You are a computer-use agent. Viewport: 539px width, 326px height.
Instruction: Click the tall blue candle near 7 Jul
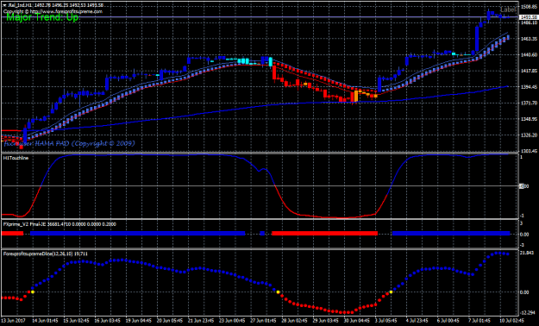click(477, 39)
